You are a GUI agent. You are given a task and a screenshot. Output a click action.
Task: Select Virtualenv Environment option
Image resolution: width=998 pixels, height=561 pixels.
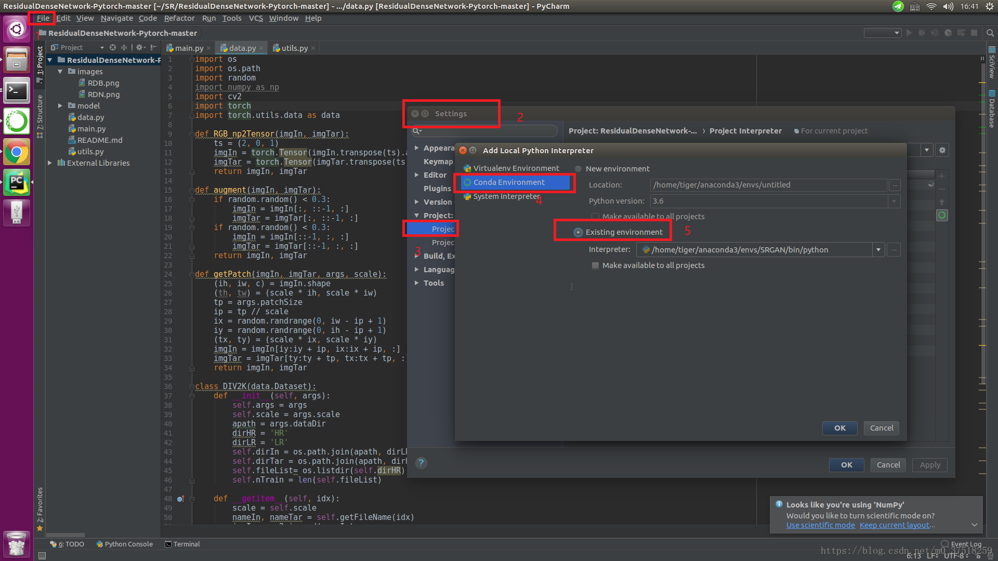click(x=511, y=168)
